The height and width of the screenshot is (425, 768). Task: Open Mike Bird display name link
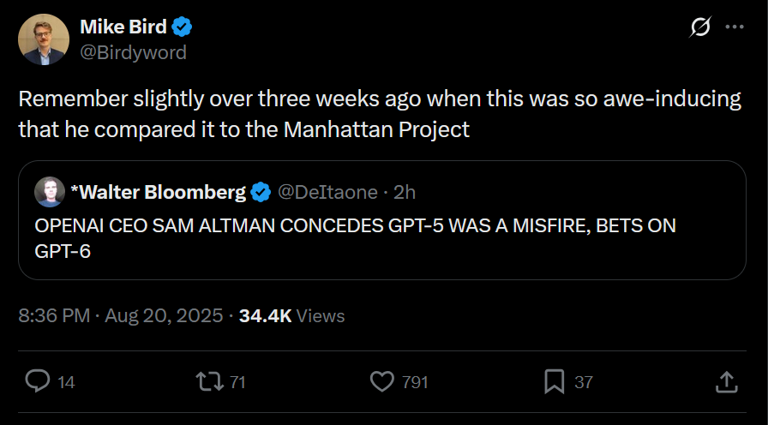click(x=123, y=27)
